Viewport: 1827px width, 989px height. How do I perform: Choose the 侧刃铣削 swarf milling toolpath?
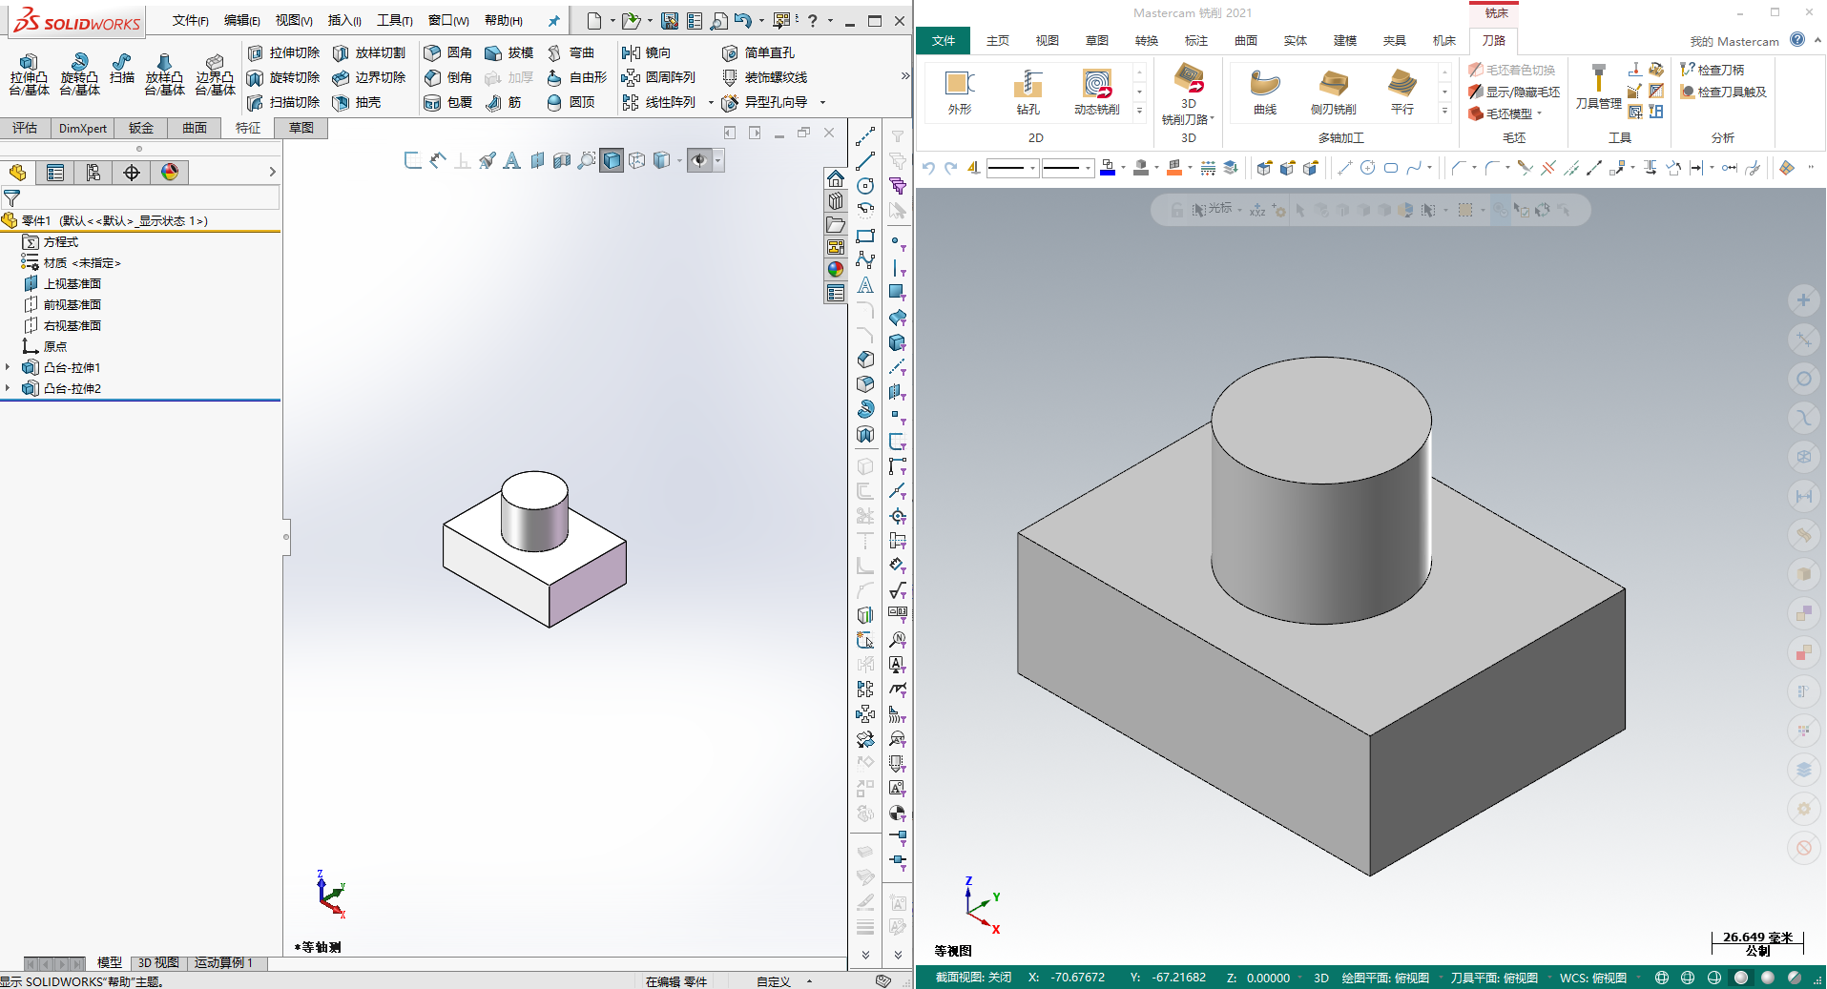(1333, 93)
